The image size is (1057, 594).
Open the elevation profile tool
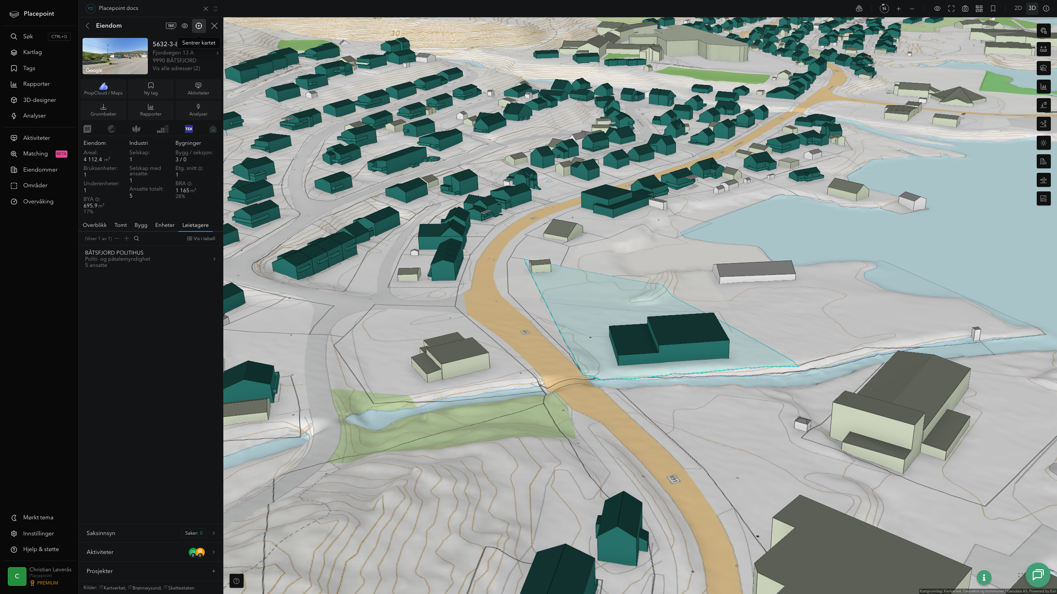[x=1043, y=124]
